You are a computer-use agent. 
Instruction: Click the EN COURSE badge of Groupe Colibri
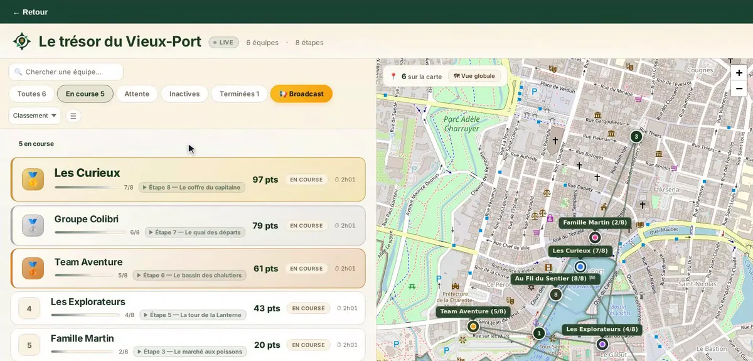(306, 225)
